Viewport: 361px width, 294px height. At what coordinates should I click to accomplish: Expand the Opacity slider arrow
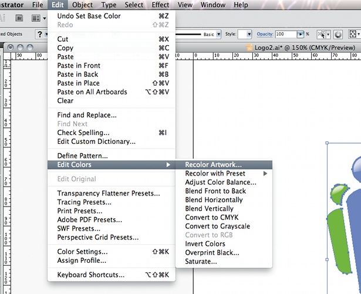(300, 34)
